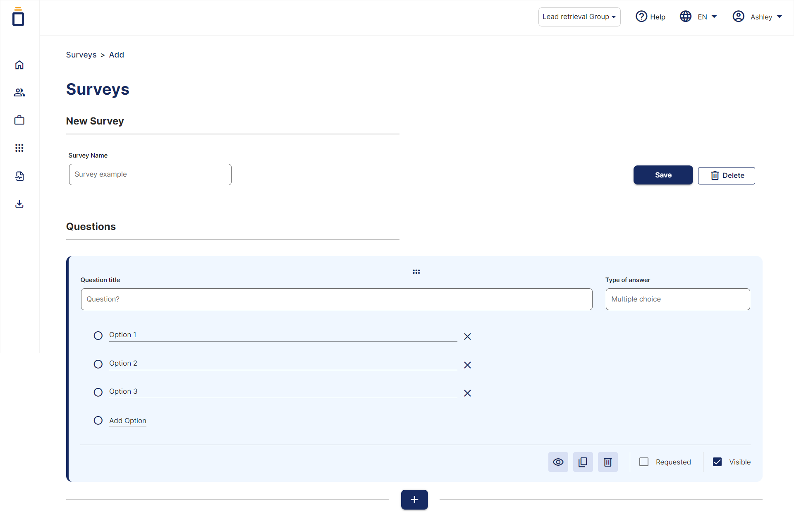
Task: Open the download sidebar icon
Action: (x=19, y=204)
